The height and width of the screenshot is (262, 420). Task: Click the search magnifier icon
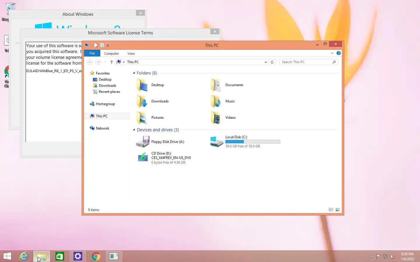(x=334, y=62)
